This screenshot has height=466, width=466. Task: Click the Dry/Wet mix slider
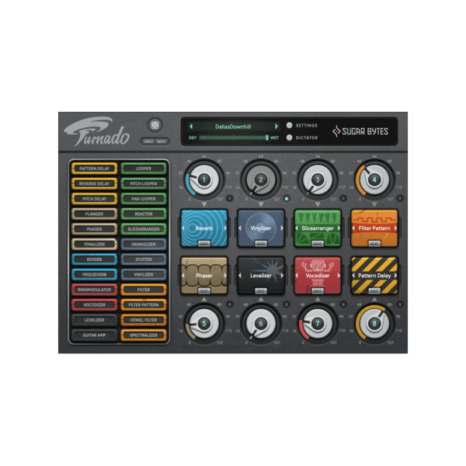[x=234, y=137]
